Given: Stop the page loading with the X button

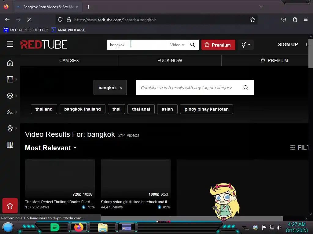Looking at the screenshot, I should pos(29,20).
